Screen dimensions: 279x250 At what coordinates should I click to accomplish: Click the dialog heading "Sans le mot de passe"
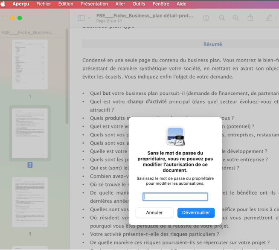pos(175,162)
